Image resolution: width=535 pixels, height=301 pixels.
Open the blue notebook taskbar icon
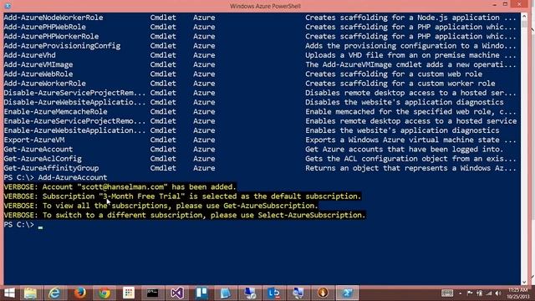(226, 293)
